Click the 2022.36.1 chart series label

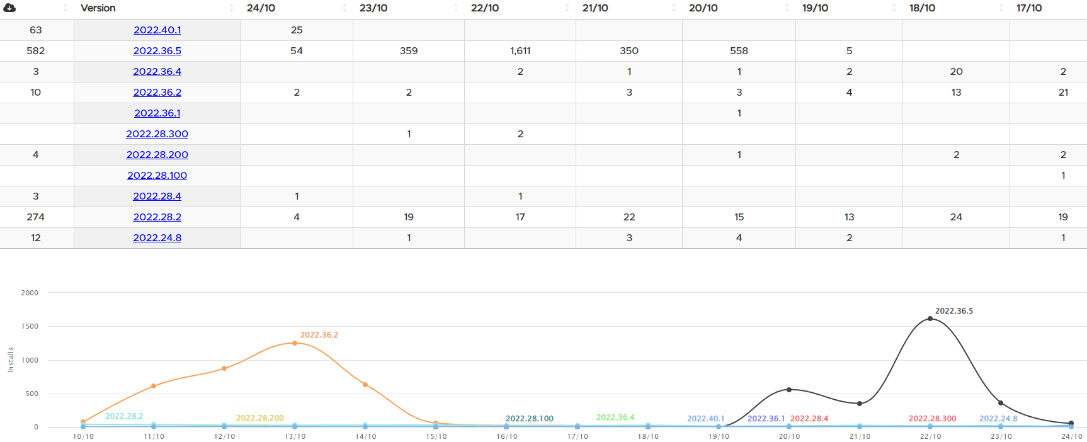point(766,419)
